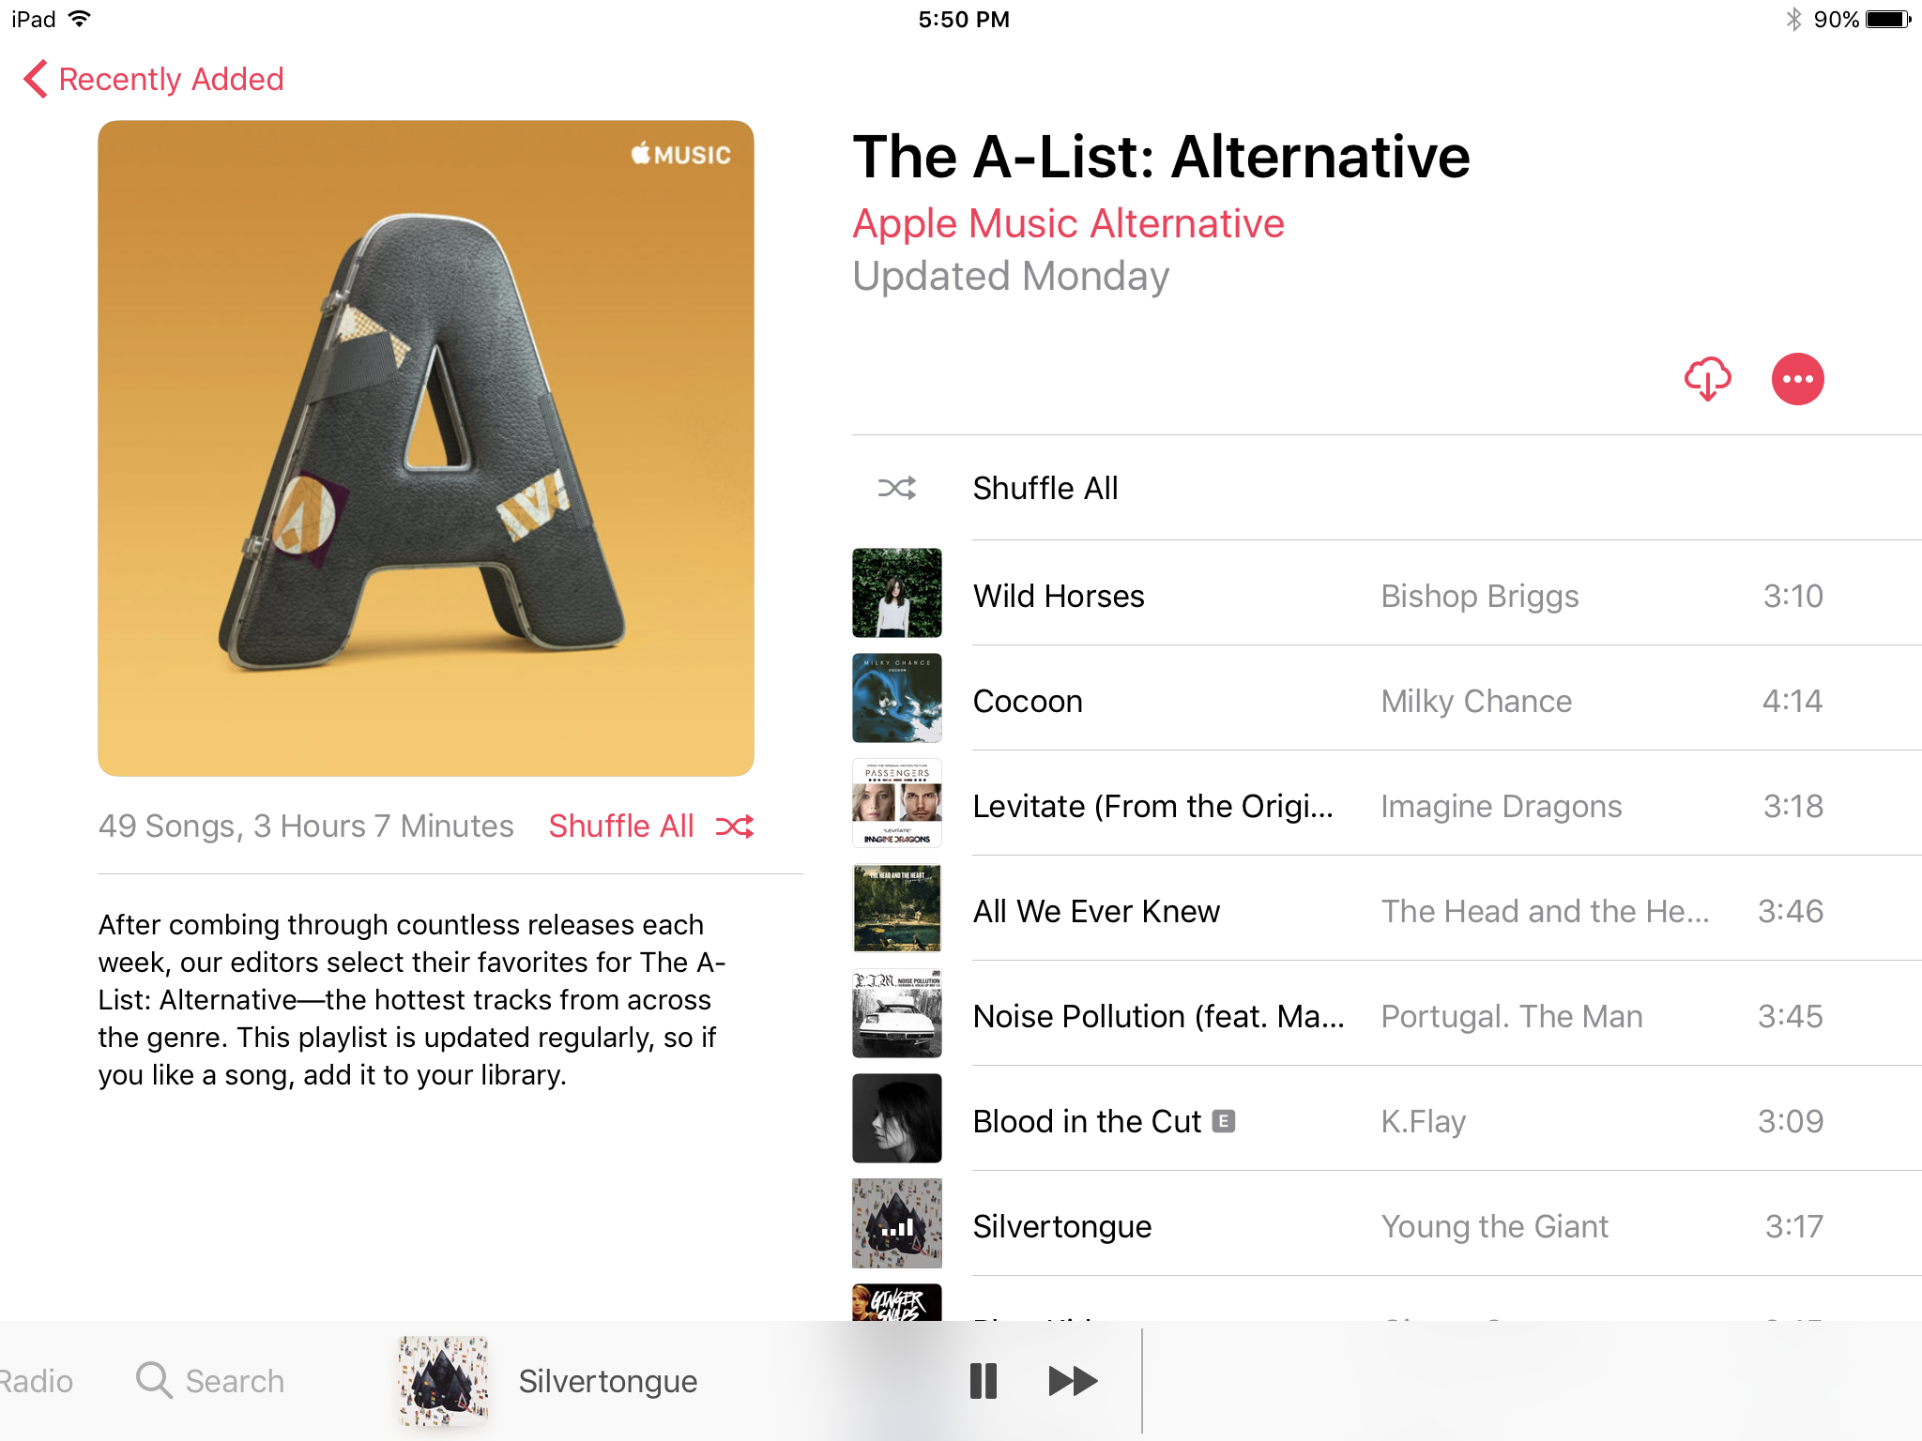1922x1441 pixels.
Task: Tap red Shuffle All text link
Action: [x=621, y=827]
